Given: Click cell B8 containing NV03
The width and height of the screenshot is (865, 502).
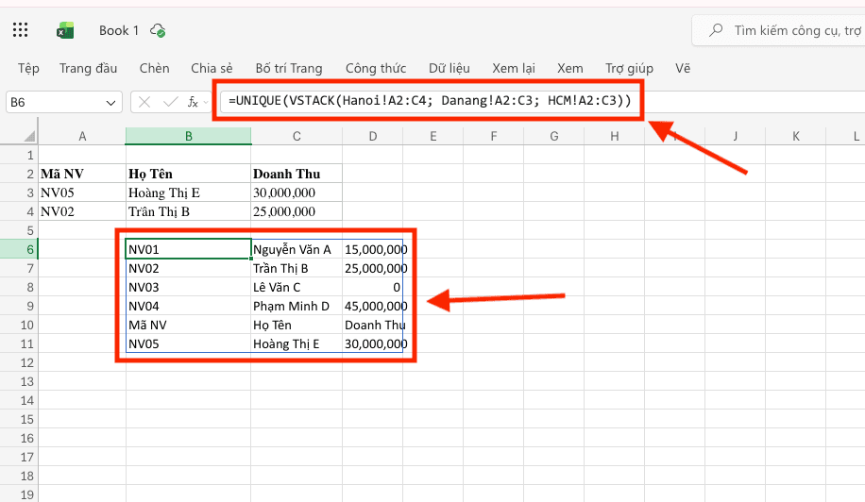Looking at the screenshot, I should (189, 287).
